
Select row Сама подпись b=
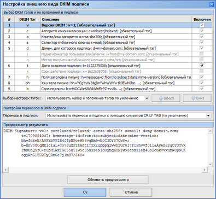108,89
